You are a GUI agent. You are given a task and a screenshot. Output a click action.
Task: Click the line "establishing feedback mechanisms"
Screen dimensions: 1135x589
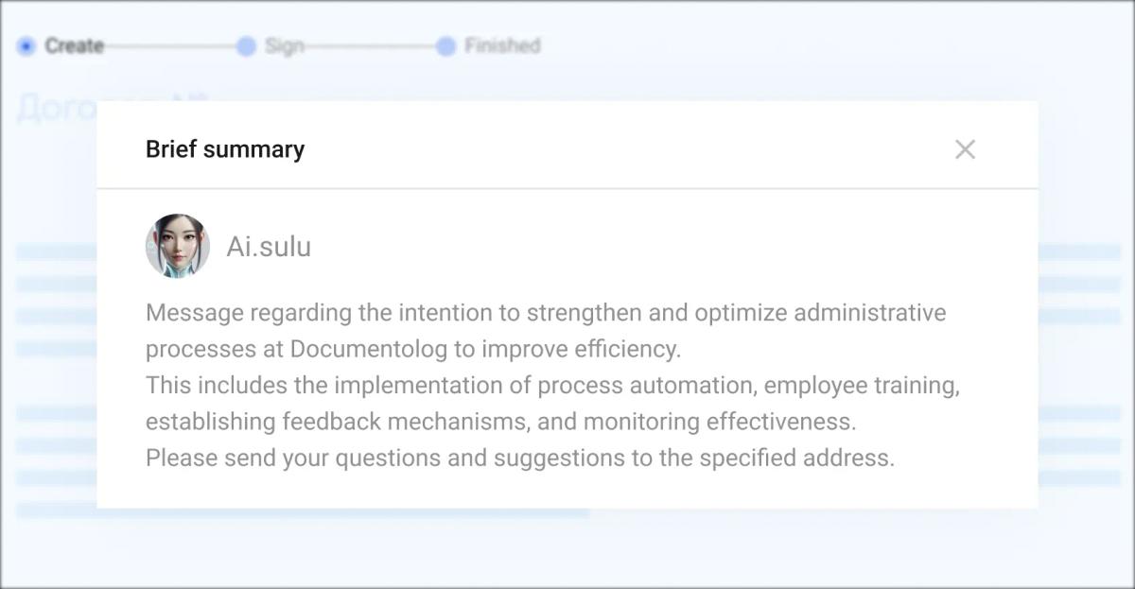click(x=500, y=422)
